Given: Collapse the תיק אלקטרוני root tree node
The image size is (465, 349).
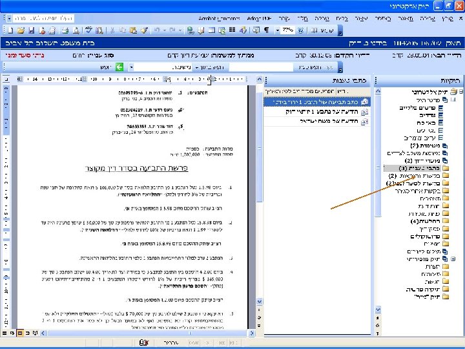Looking at the screenshot, I should coord(461,91).
